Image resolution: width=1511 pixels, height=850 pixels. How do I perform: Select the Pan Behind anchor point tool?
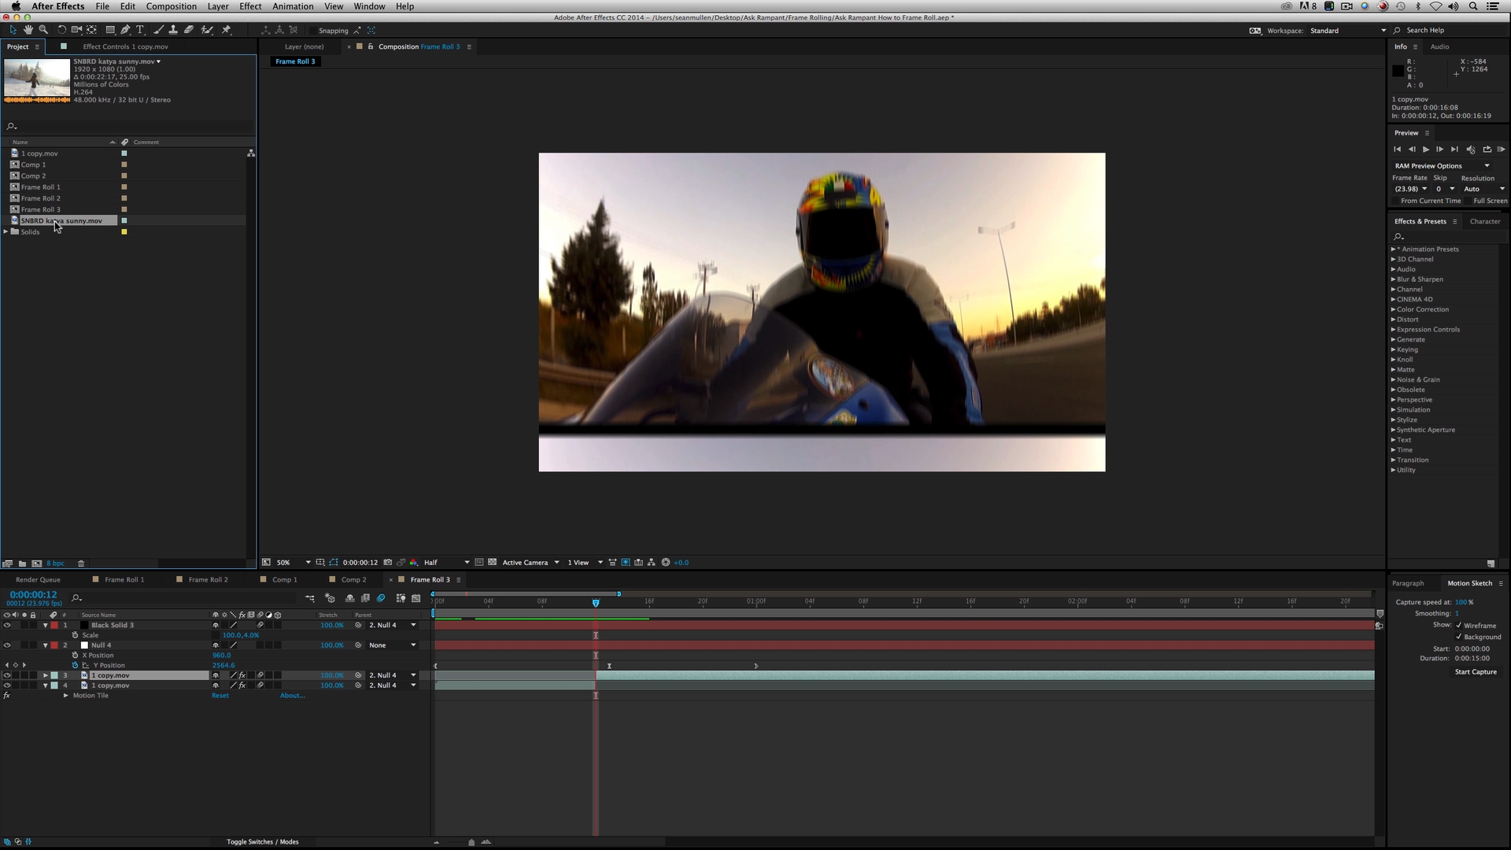click(92, 30)
